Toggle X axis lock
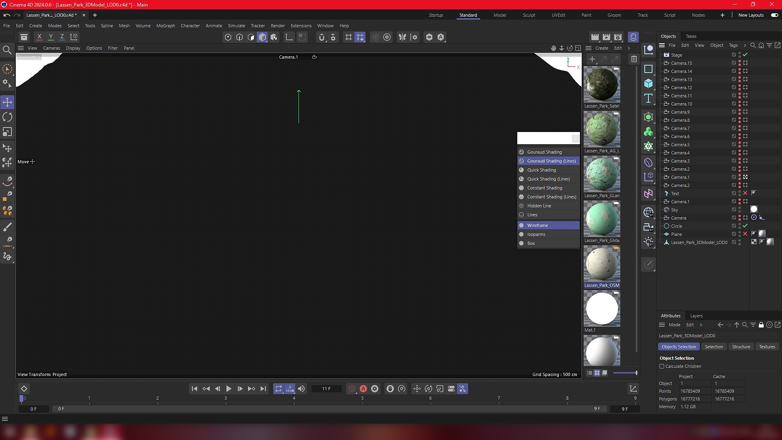782x440 pixels. point(39,37)
